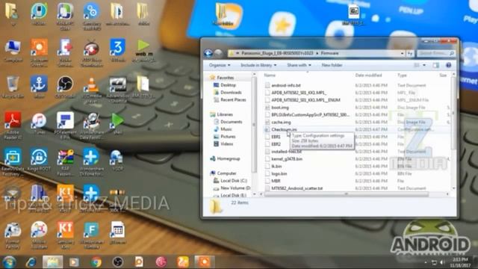
Task: Select the boot.img file
Action: click(280, 108)
